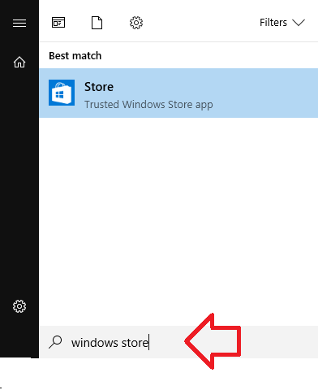This screenshot has height=390, width=318.
Task: Filter results by Documents icon
Action: coord(97,23)
